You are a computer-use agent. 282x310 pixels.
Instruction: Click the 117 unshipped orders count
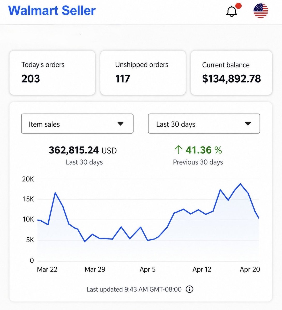pyautogui.click(x=123, y=79)
